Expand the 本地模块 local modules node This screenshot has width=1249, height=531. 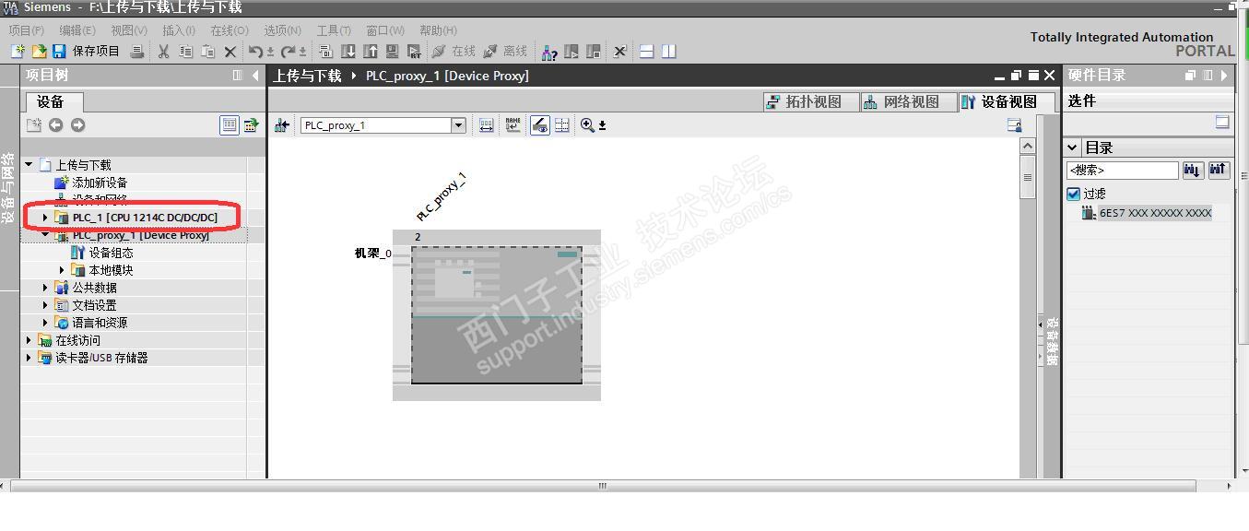[x=62, y=270]
